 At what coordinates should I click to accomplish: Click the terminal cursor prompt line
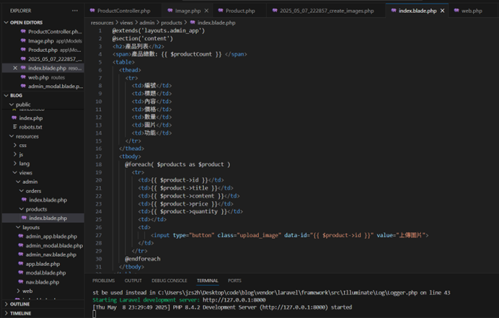(x=94, y=314)
